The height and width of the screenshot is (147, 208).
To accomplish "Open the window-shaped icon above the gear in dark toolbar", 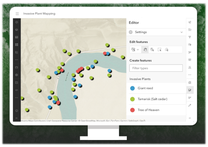I will 17,67.
